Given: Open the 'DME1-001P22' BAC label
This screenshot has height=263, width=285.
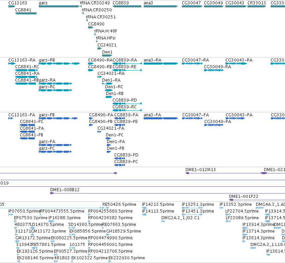Looking at the screenshot, I should click(x=243, y=196).
